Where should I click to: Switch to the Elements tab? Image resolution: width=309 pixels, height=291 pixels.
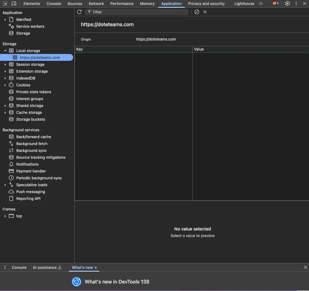(x=32, y=3)
